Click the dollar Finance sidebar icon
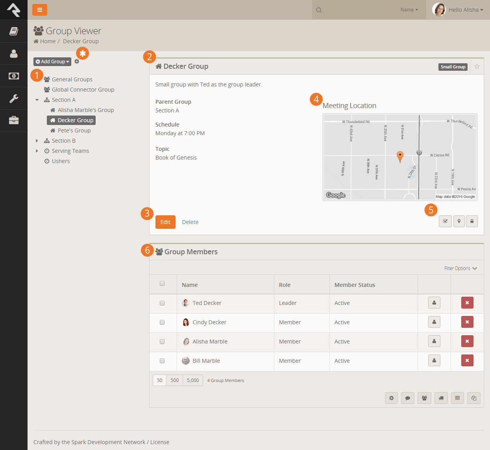Viewport: 490px width, 450px height. point(14,76)
